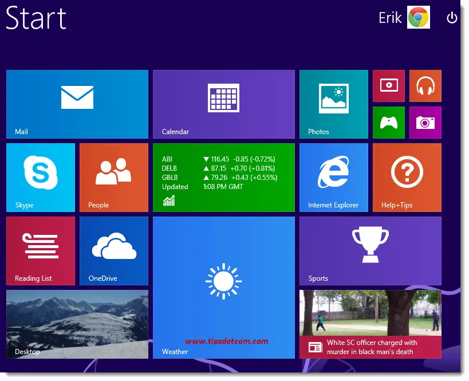469x381 pixels.
Task: Click Erik's account picture
Action: (419, 17)
